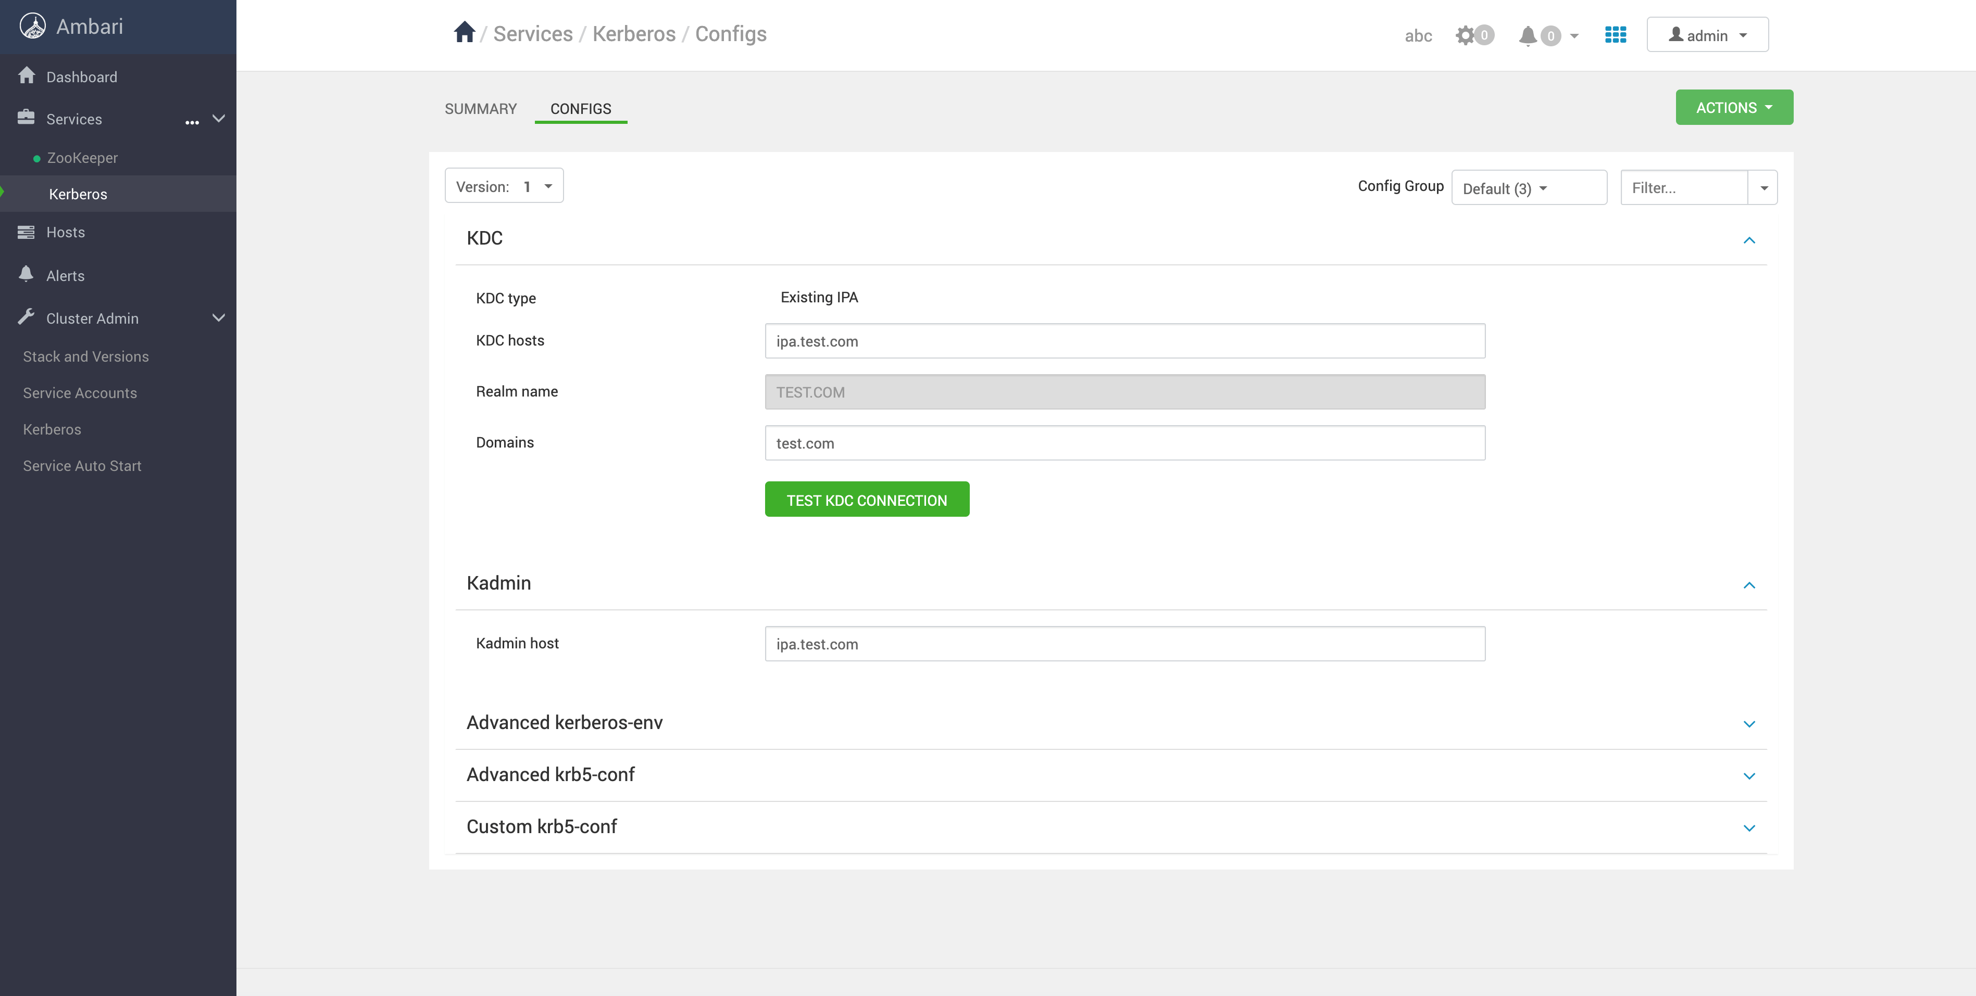Open the admin user menu
The width and height of the screenshot is (1976, 996).
point(1707,35)
